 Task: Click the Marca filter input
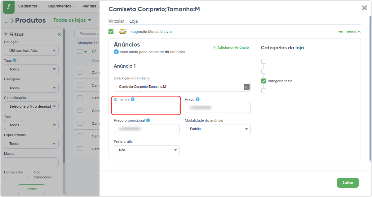point(31,162)
